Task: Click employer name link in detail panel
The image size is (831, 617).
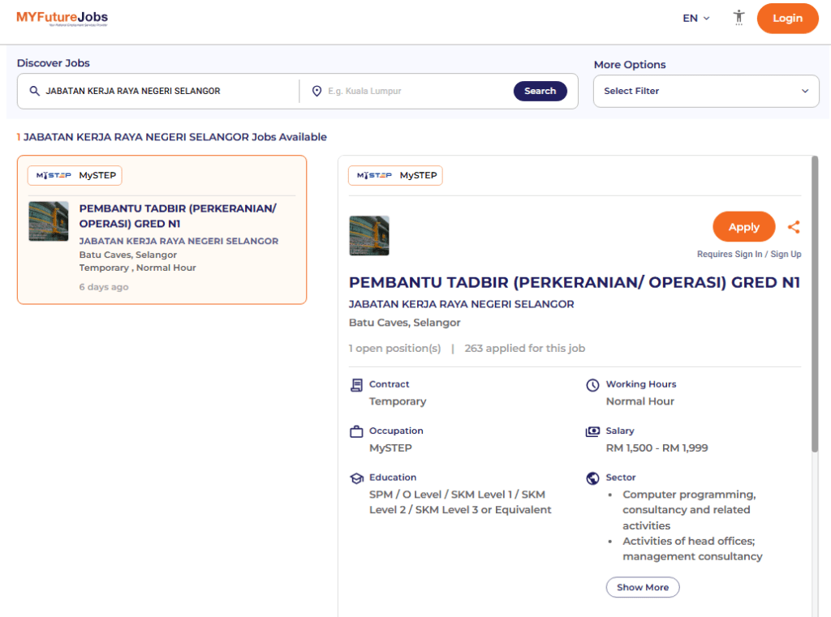Action: coord(461,304)
